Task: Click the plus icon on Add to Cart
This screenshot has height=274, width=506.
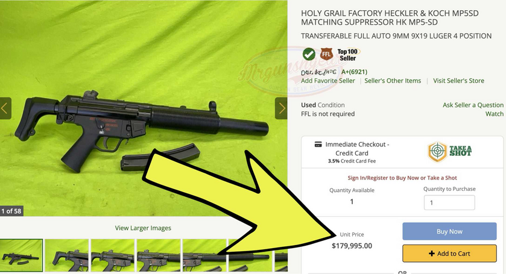Action: (431, 254)
